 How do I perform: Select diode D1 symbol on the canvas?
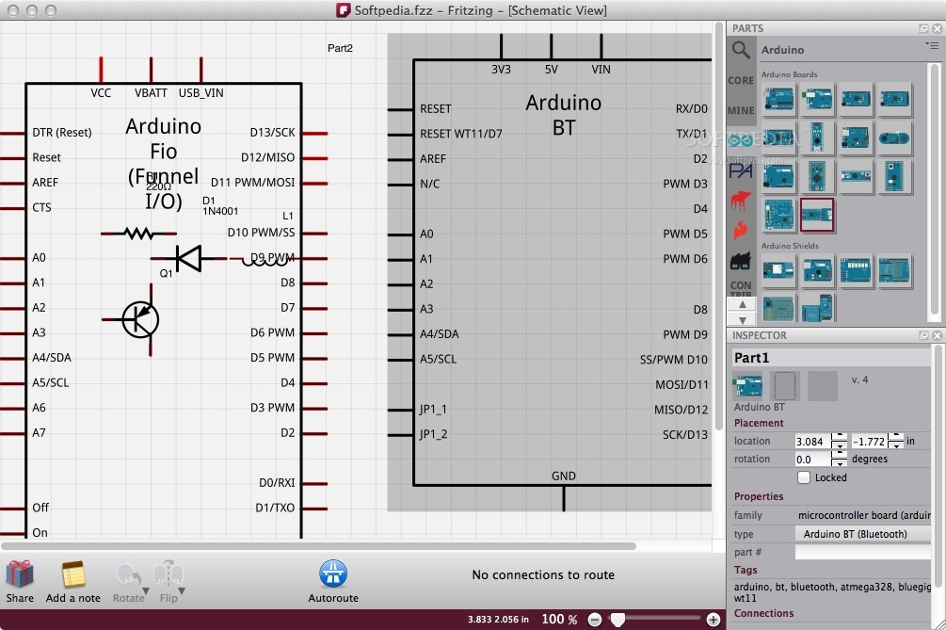coord(188,258)
